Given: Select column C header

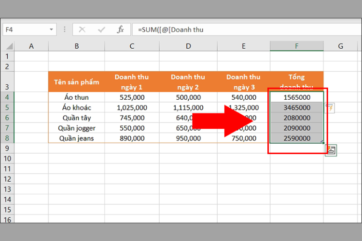Looking at the screenshot, I should click(132, 46).
